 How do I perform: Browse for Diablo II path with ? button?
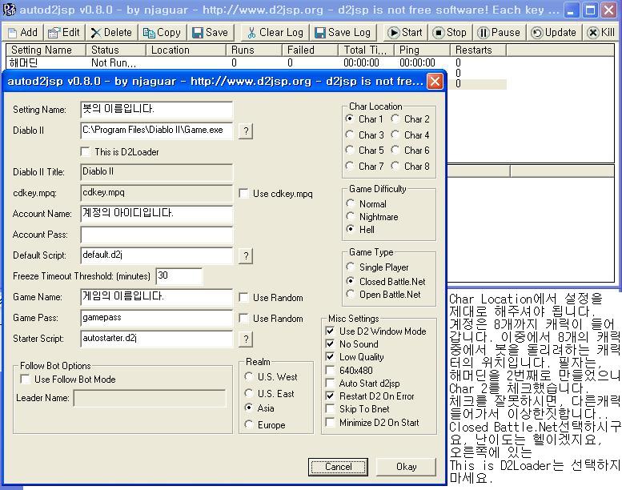[x=246, y=131]
